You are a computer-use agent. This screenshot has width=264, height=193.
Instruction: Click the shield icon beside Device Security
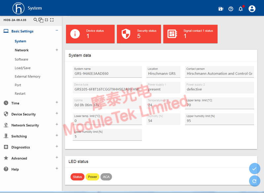pos(6,114)
